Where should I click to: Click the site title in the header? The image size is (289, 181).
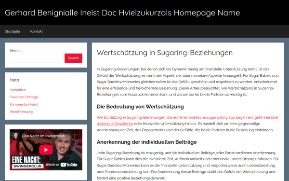(122, 13)
